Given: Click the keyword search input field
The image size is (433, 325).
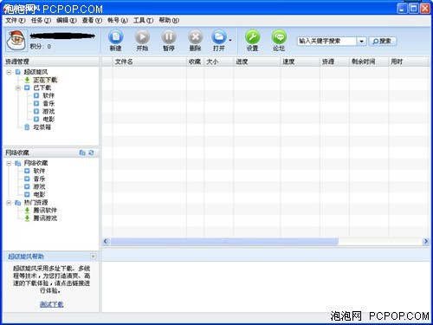Looking at the screenshot, I should coord(326,42).
